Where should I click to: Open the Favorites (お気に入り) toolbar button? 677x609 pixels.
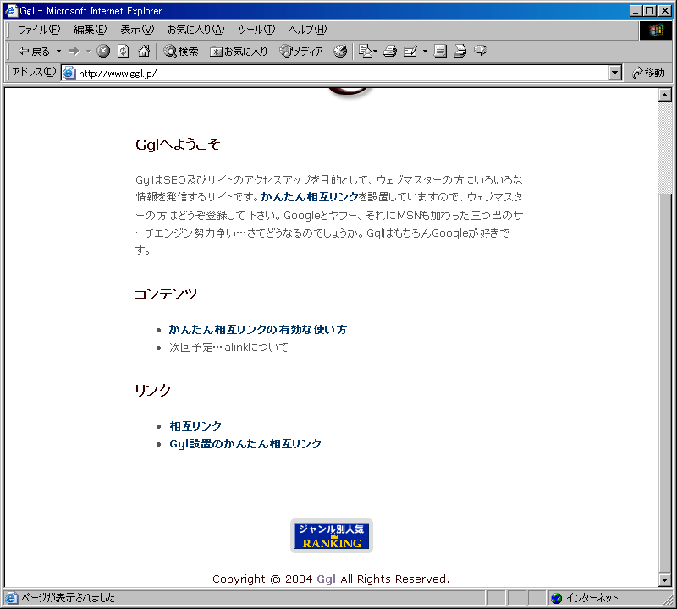tap(239, 52)
